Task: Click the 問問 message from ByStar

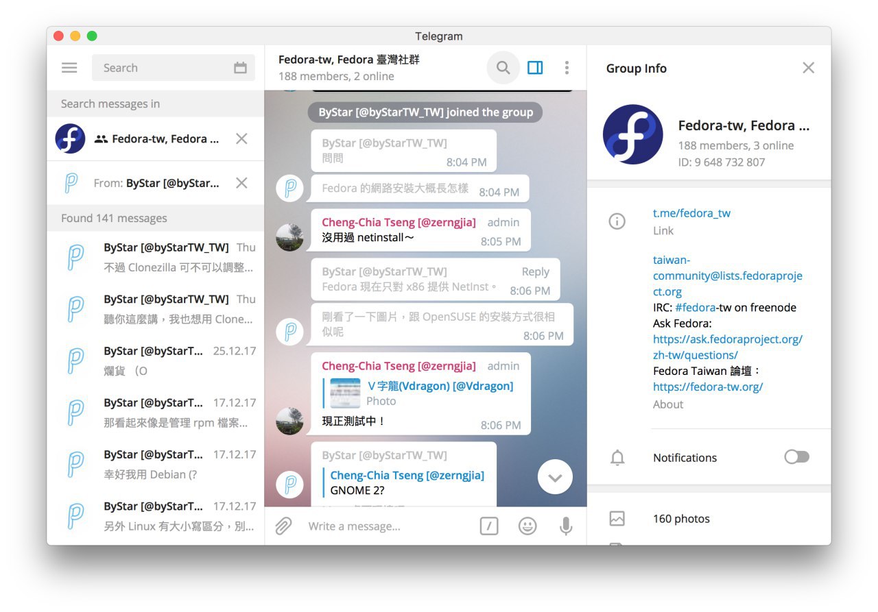Action: (x=403, y=151)
